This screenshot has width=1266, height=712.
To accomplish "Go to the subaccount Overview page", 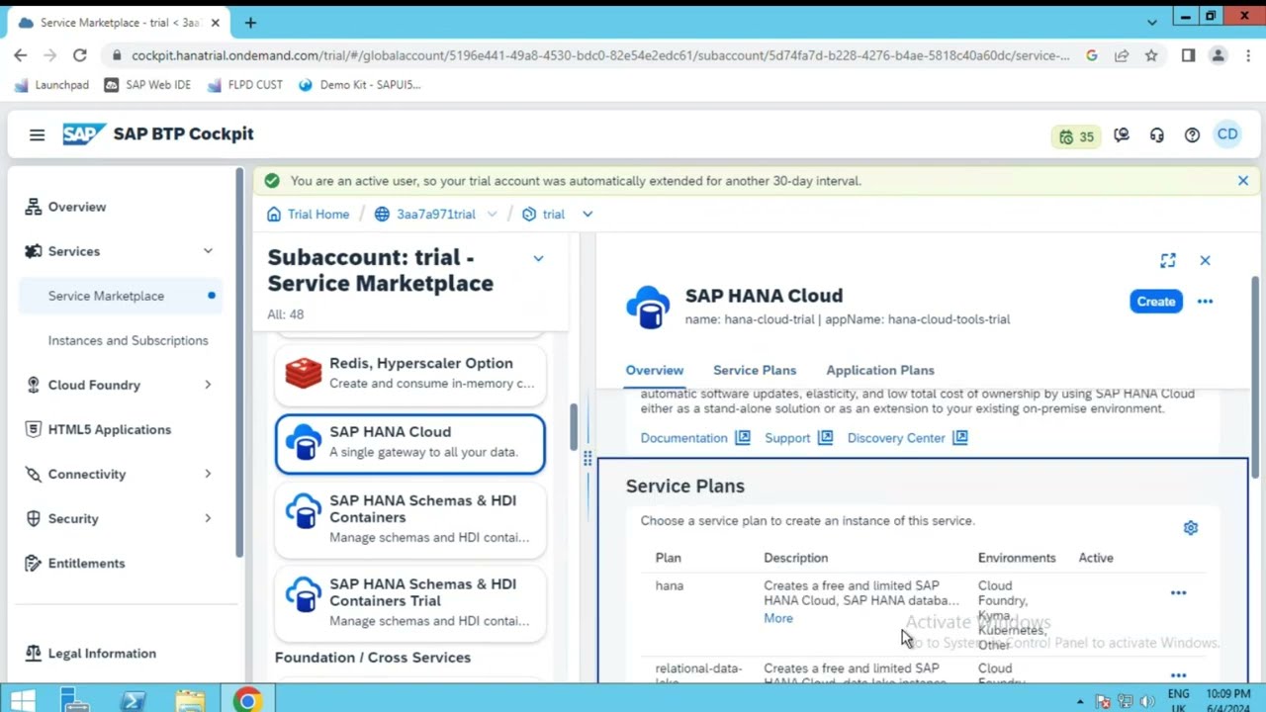I will (x=121, y=207).
